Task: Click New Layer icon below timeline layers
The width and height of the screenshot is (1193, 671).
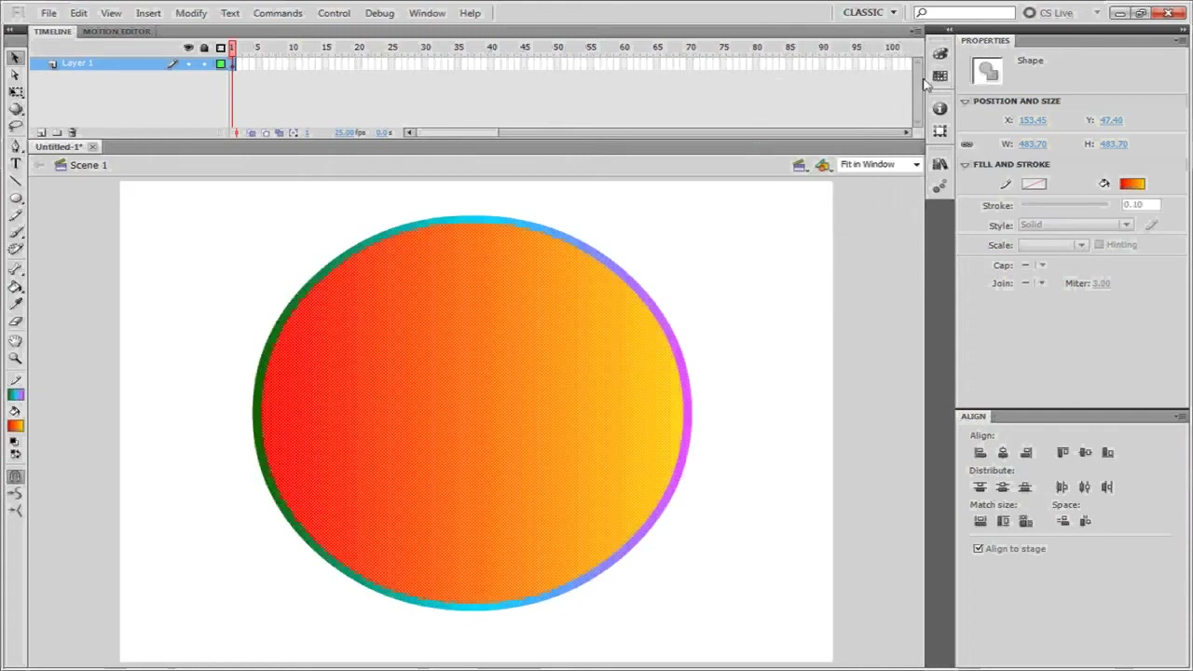Action: [41, 132]
